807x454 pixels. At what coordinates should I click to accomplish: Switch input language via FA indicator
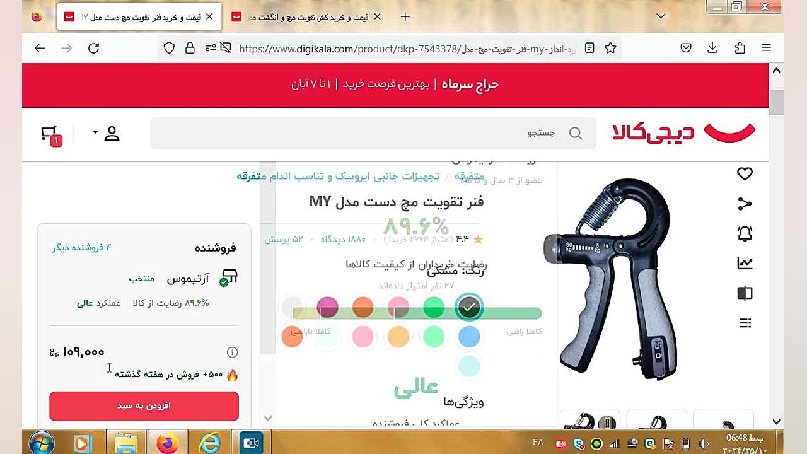click(x=538, y=443)
